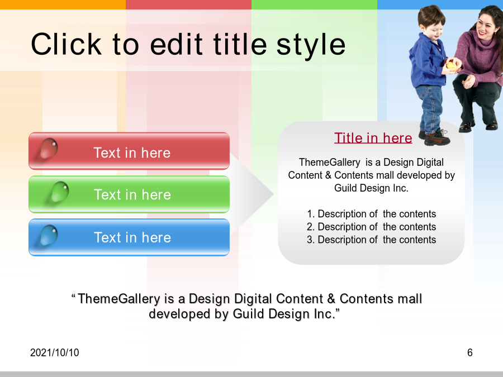503x377 pixels.
Task: Select '3. Description of the contents' line
Action: click(x=371, y=240)
